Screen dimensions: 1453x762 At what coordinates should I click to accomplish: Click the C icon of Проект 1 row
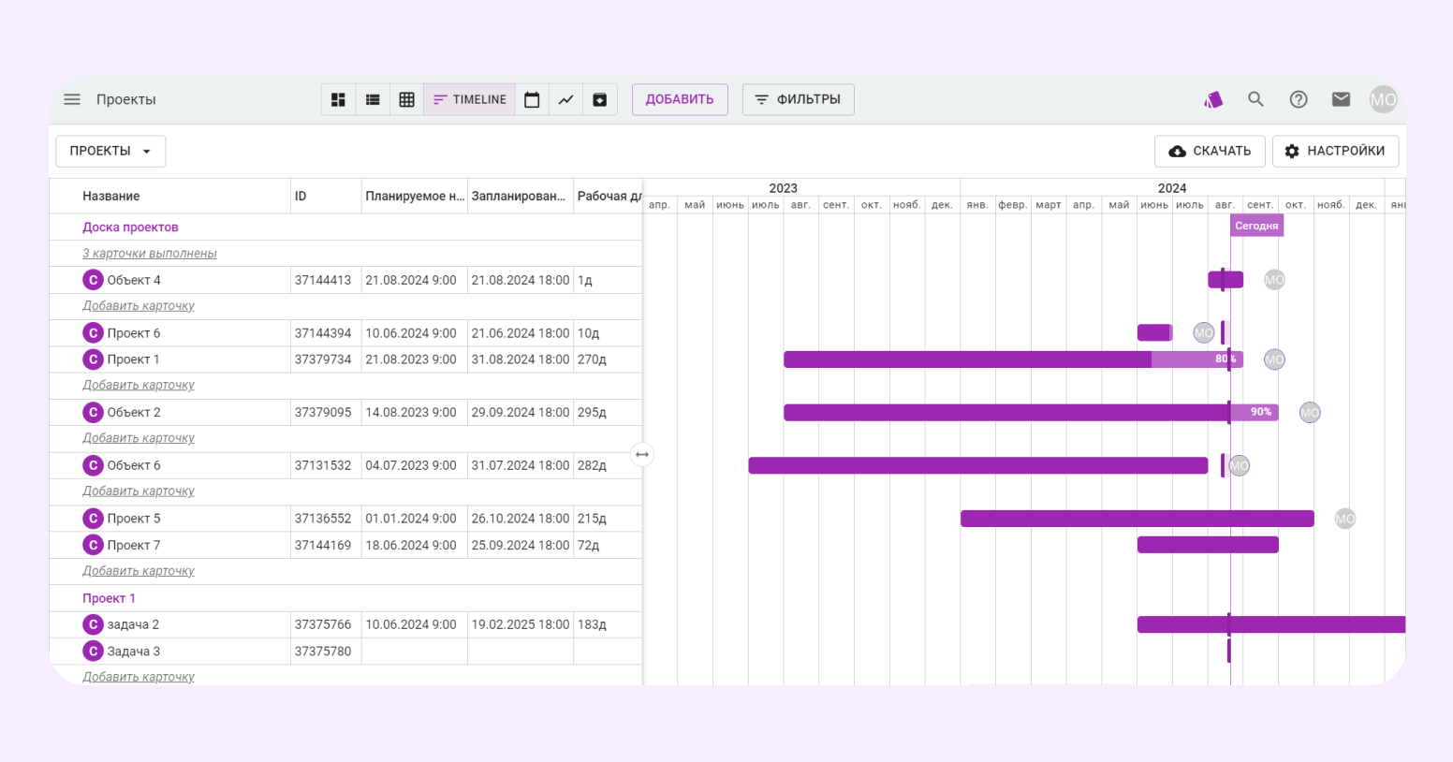[93, 359]
